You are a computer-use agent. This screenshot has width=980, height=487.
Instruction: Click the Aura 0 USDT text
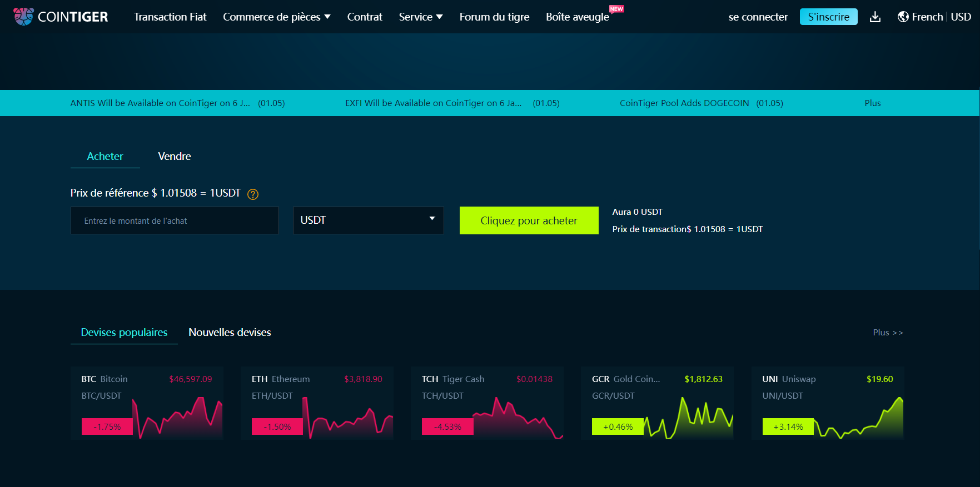point(638,212)
